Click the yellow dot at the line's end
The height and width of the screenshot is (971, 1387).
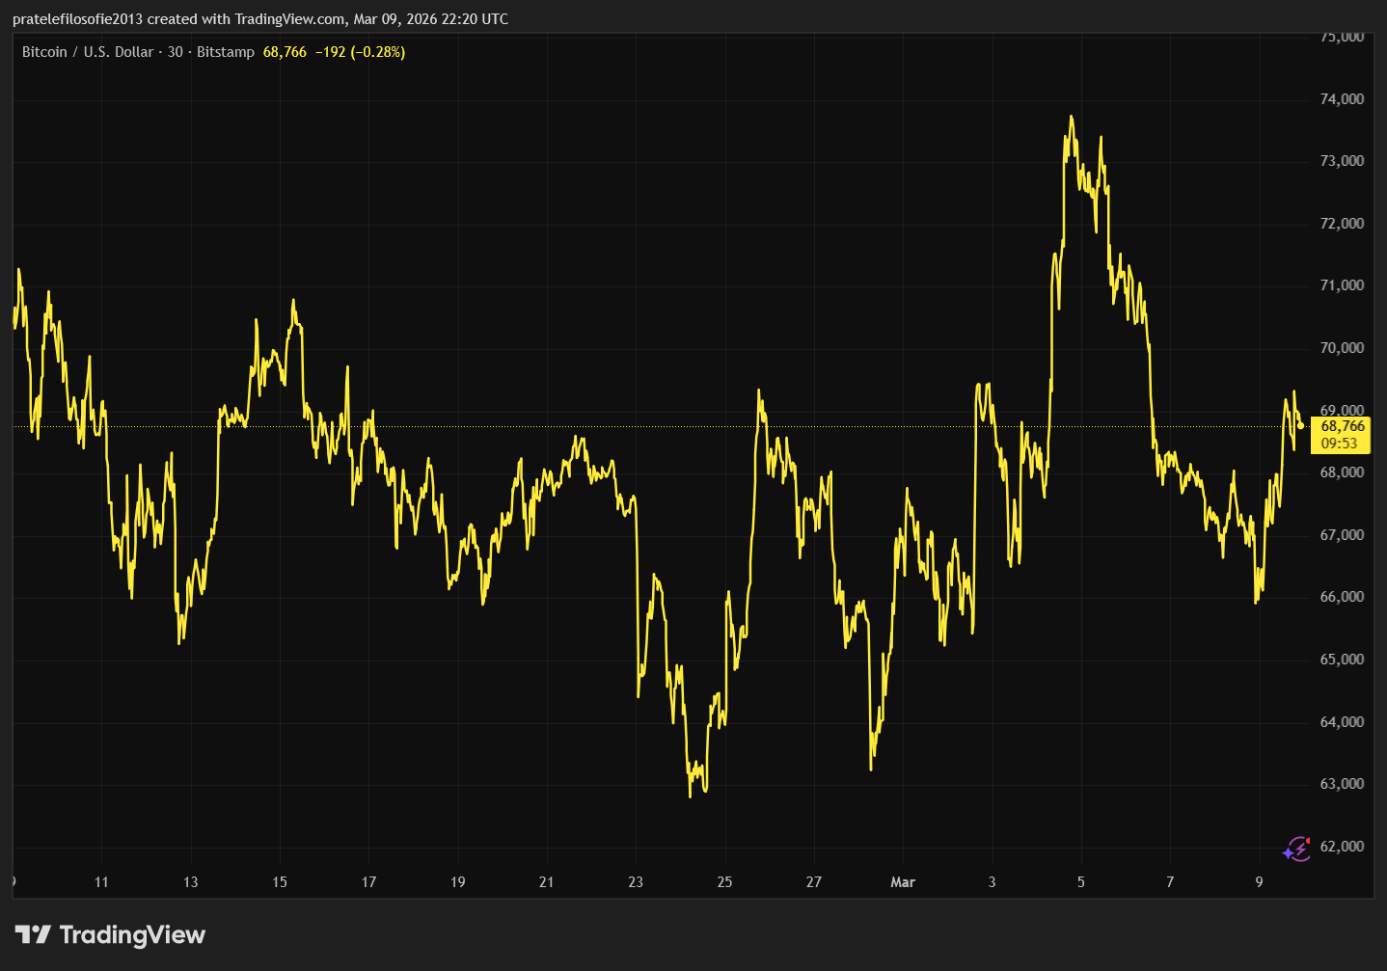tap(1301, 425)
